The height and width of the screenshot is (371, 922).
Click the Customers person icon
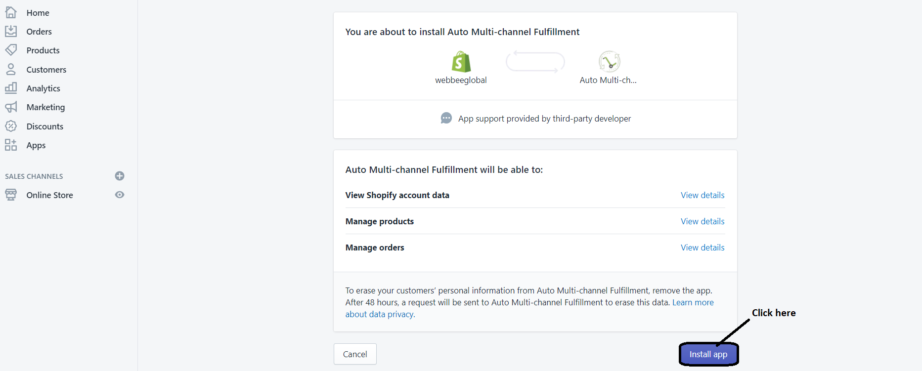click(x=11, y=69)
